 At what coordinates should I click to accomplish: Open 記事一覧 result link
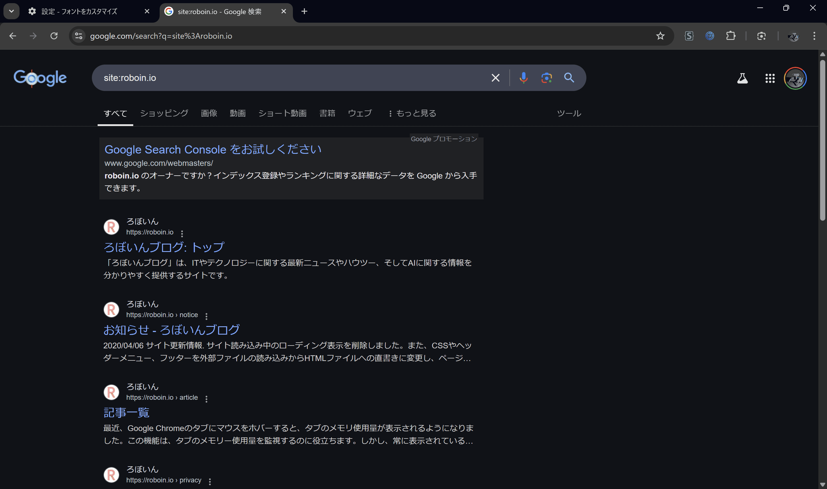click(x=126, y=413)
